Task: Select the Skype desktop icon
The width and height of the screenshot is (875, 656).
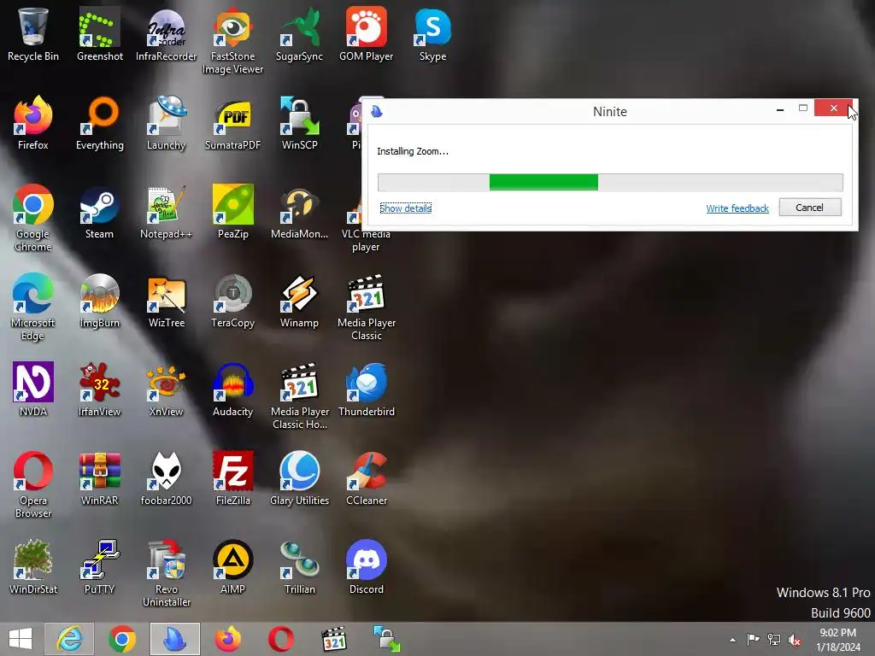Action: (432, 34)
